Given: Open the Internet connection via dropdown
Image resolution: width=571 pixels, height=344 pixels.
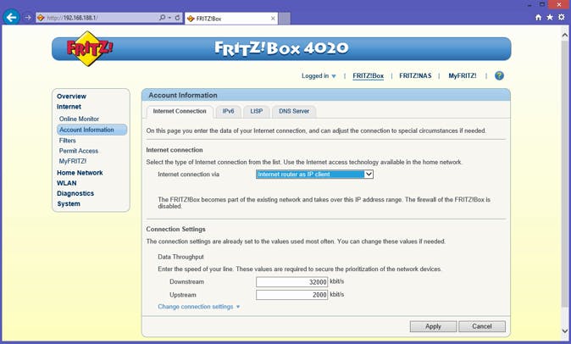Looking at the screenshot, I should point(314,175).
